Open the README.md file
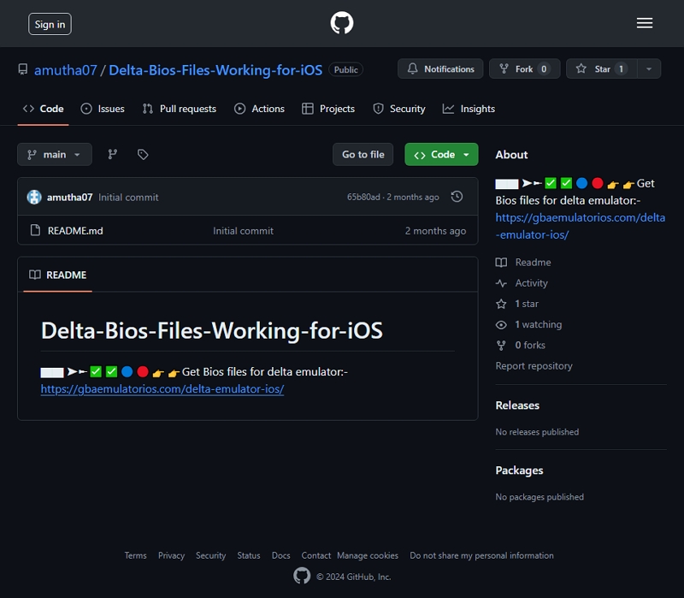 pyautogui.click(x=75, y=230)
